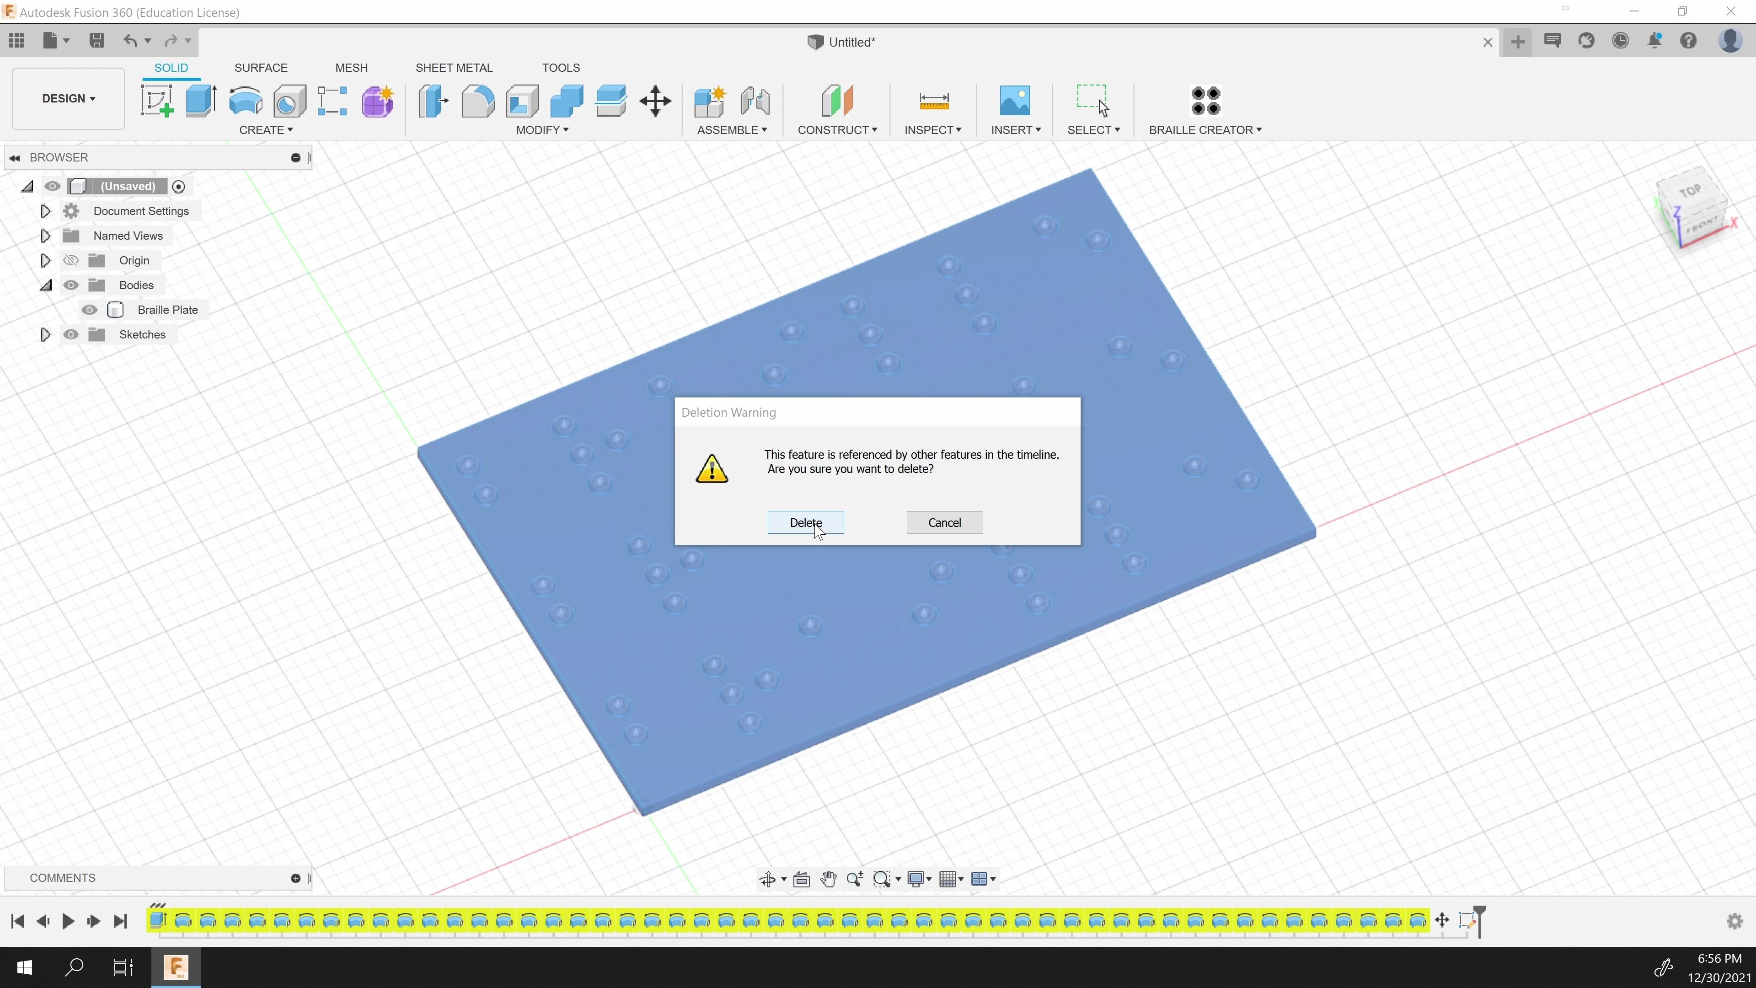Click the Insert image icon

point(1014,101)
